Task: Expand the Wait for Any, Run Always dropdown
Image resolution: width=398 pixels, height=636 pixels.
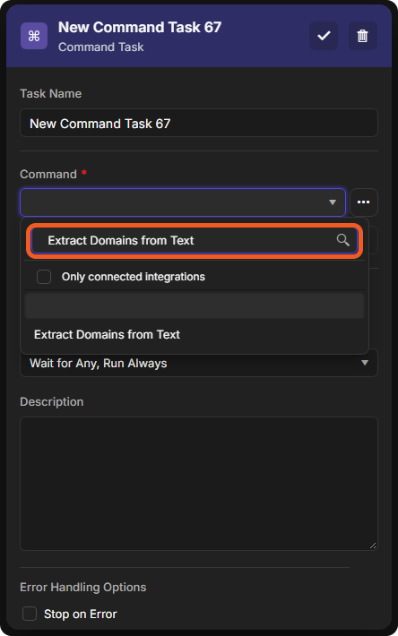Action: [x=199, y=363]
